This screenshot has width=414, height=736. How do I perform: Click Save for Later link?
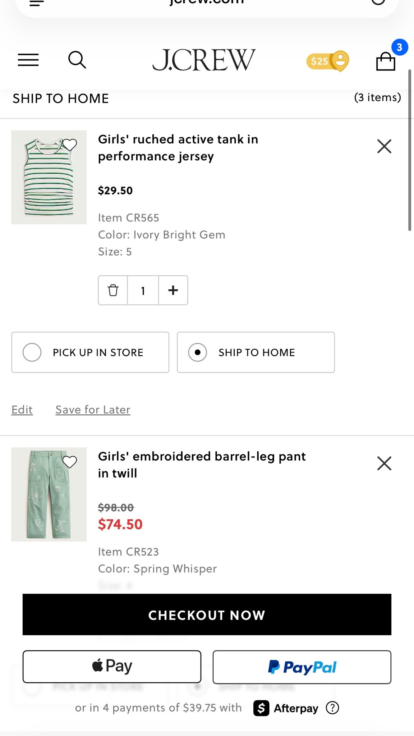click(x=93, y=410)
